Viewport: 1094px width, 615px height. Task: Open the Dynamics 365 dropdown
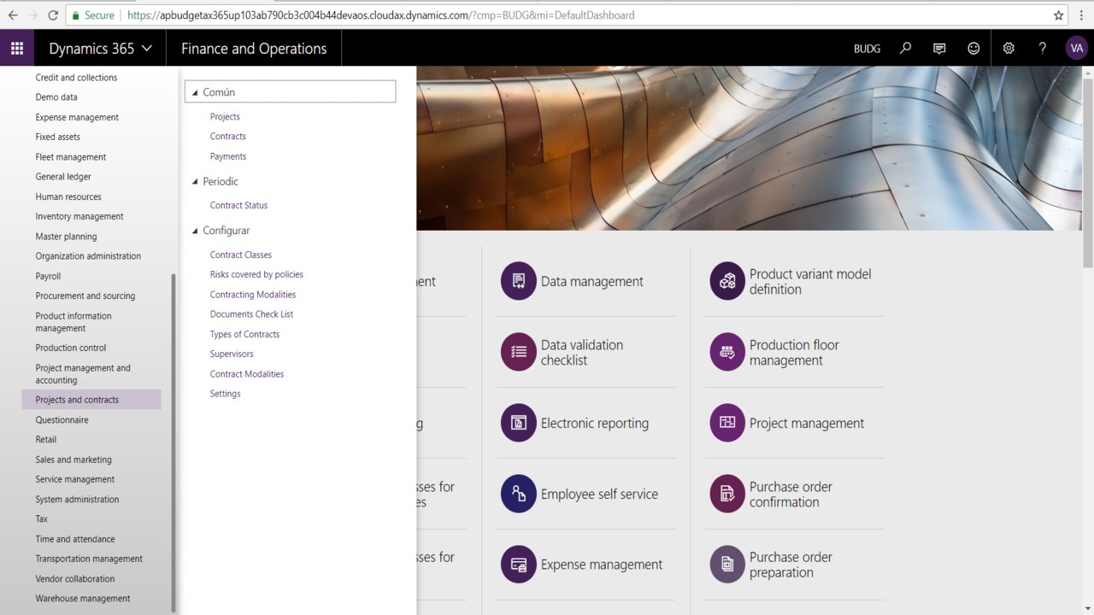(x=100, y=49)
